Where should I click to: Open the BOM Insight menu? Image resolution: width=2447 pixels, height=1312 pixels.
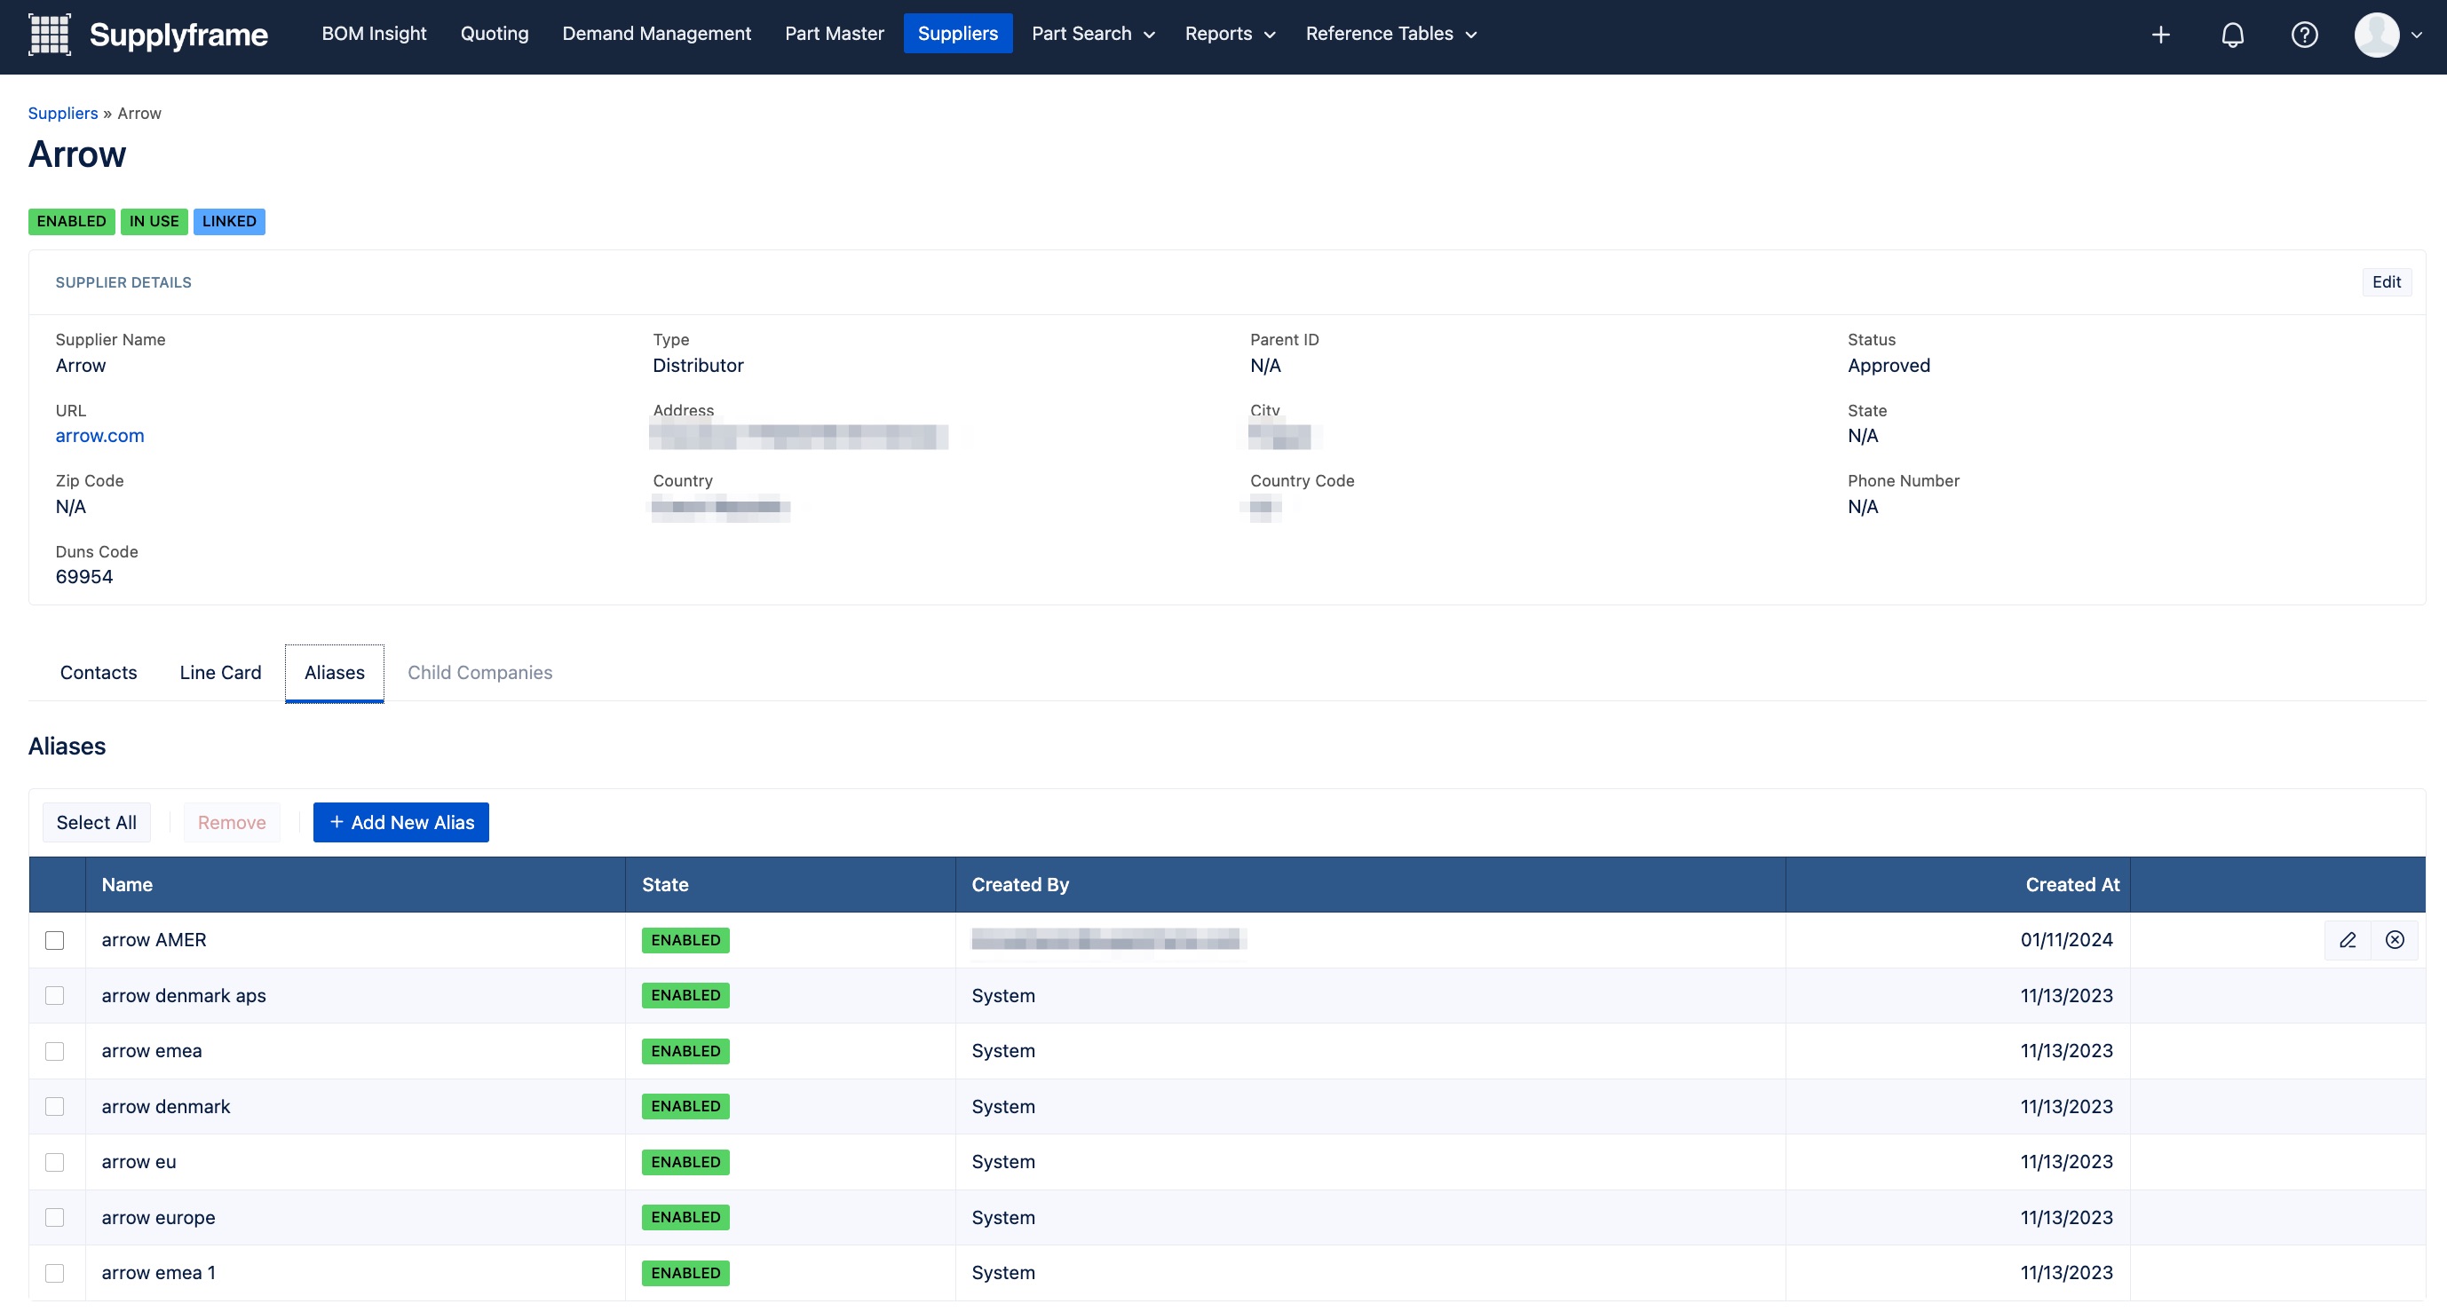pyautogui.click(x=375, y=35)
